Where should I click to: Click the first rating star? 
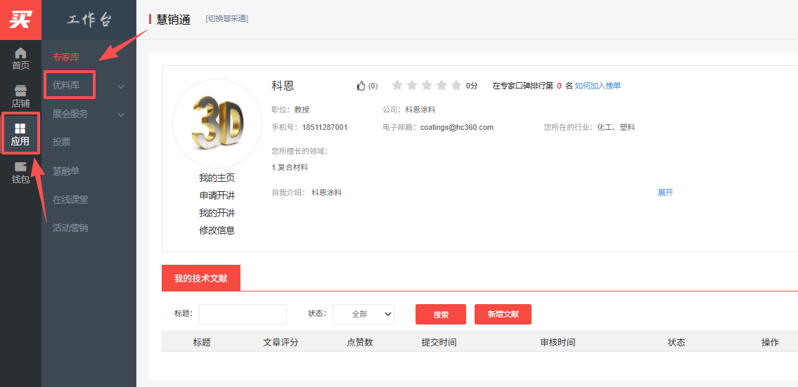(397, 86)
